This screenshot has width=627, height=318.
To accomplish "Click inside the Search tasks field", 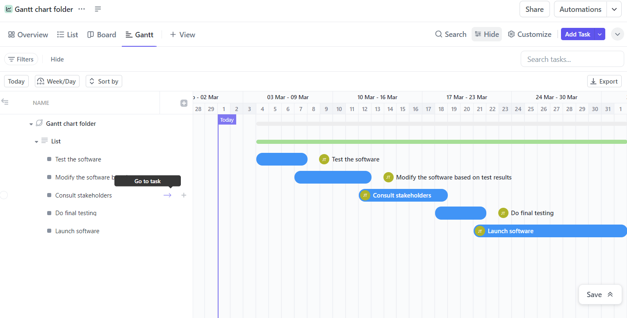I will [572, 59].
